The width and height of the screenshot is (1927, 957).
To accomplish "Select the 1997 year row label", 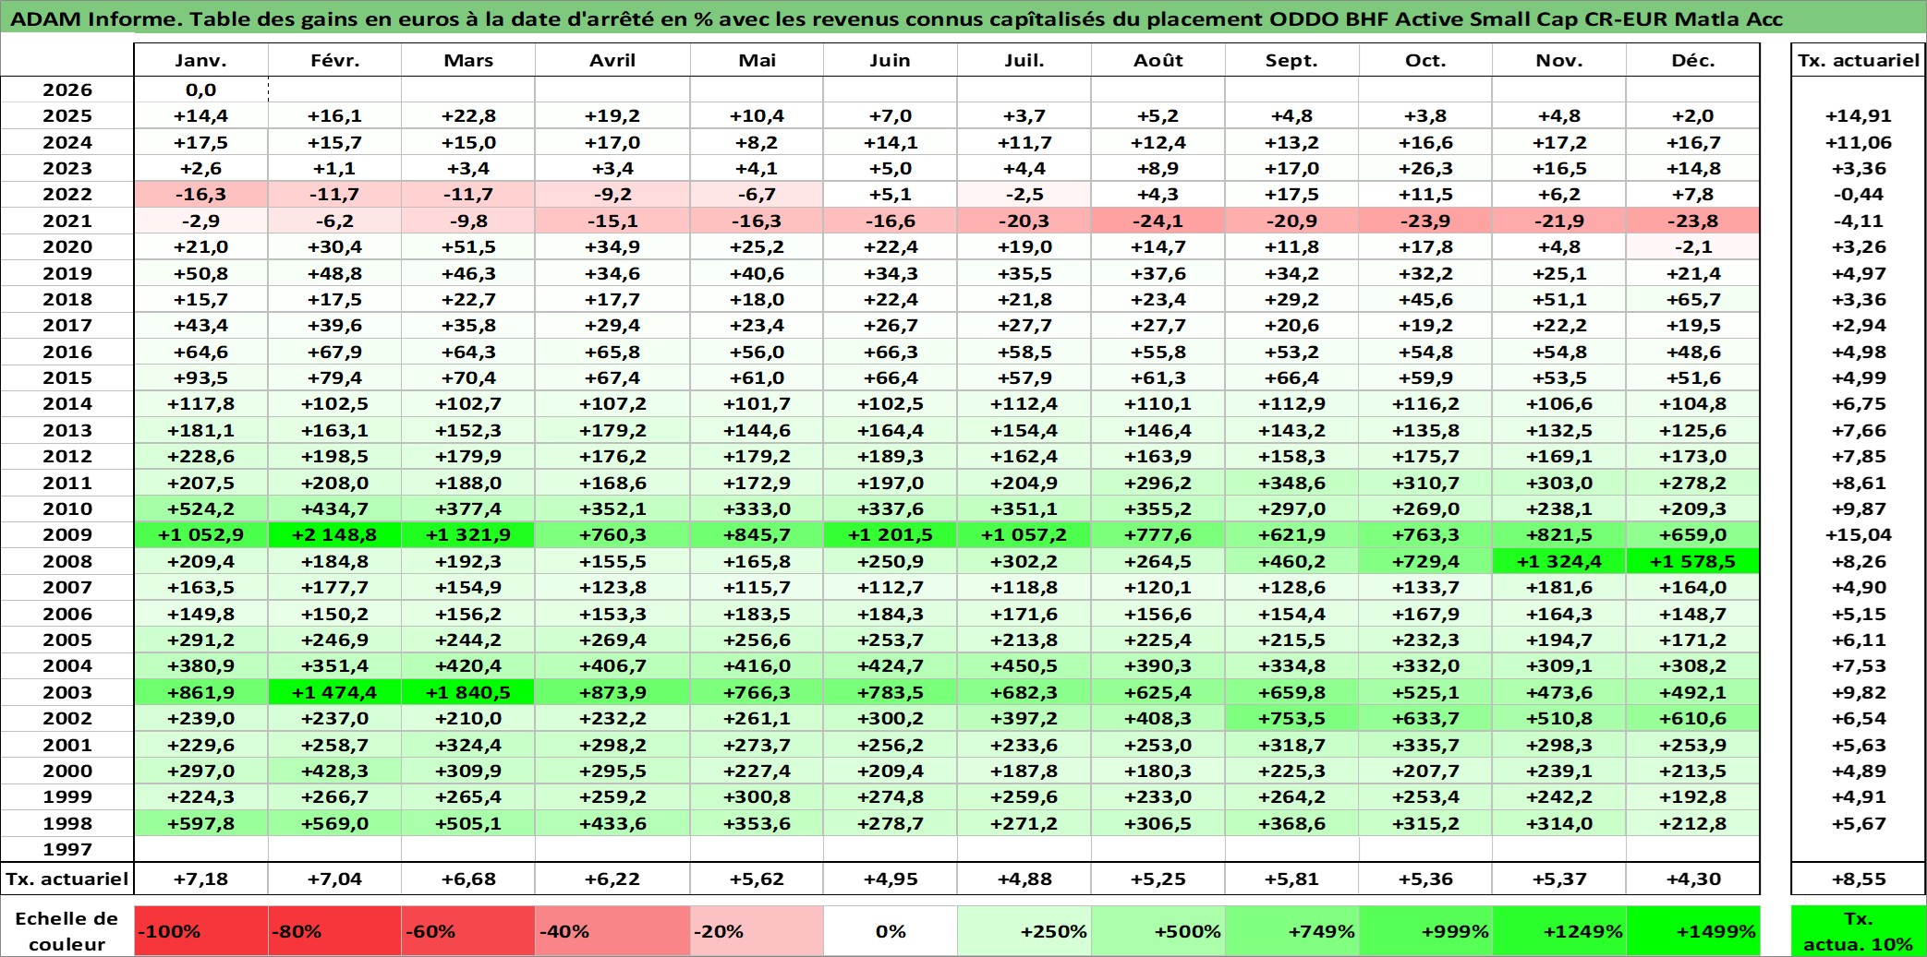I will (x=67, y=849).
